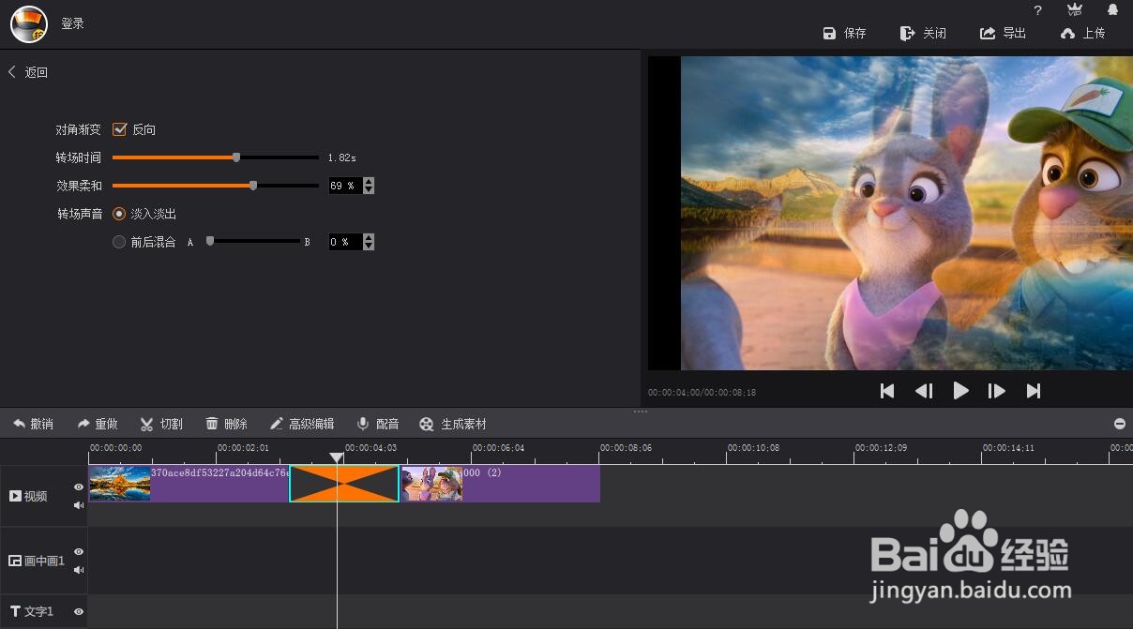Click the 关闭 close project button
The image size is (1133, 629).
pos(923,33)
